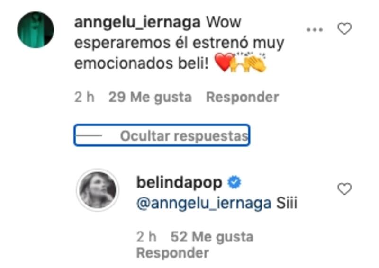This screenshot has width=379, height=268.
Task: Click the line beside Ocultar respuestas
Action: click(x=89, y=135)
